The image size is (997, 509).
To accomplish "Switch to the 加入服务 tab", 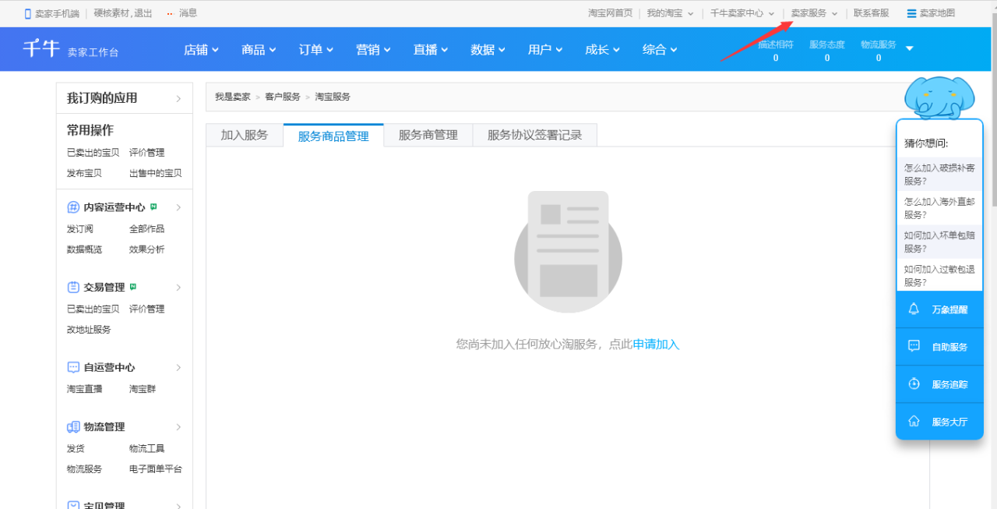I will (245, 135).
